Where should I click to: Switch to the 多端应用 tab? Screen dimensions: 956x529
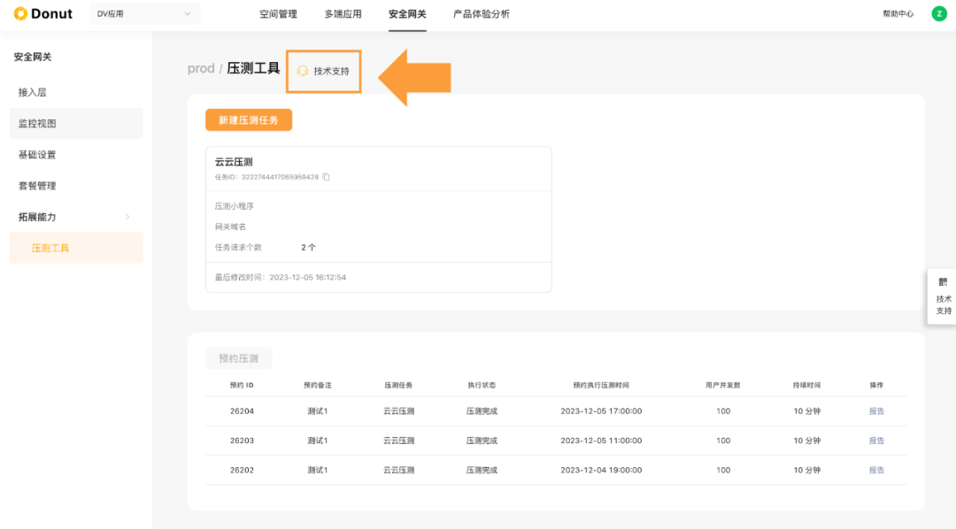click(x=343, y=14)
